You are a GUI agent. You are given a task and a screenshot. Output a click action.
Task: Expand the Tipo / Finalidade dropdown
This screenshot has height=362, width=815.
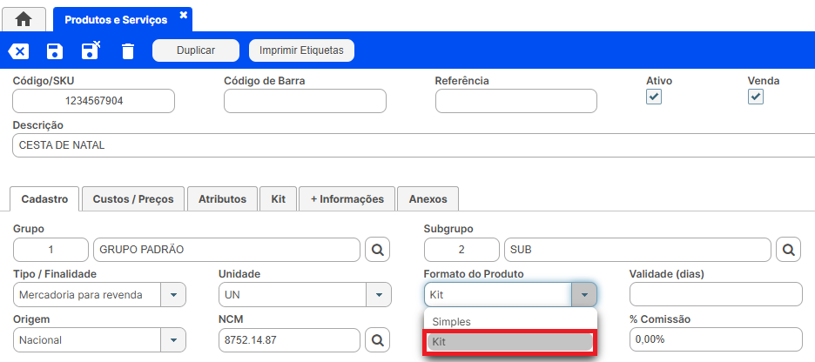173,295
